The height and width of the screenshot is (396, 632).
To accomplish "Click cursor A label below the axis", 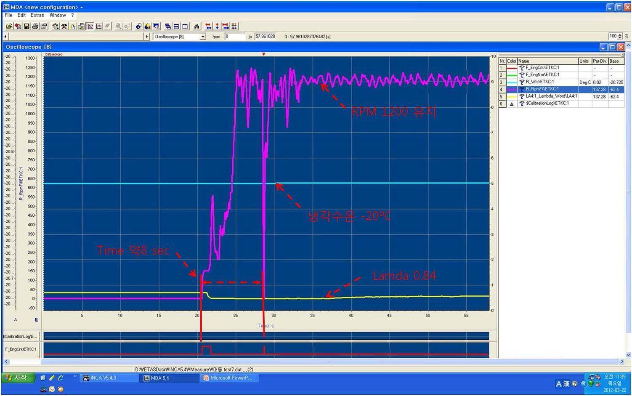I will 16,320.
